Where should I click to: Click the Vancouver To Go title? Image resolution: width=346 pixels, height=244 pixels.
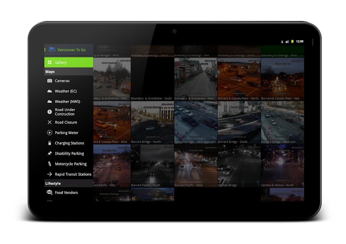[72, 50]
